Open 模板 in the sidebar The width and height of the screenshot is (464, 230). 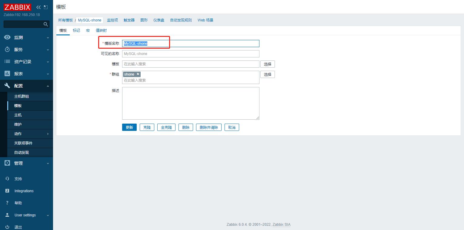click(x=30, y=106)
